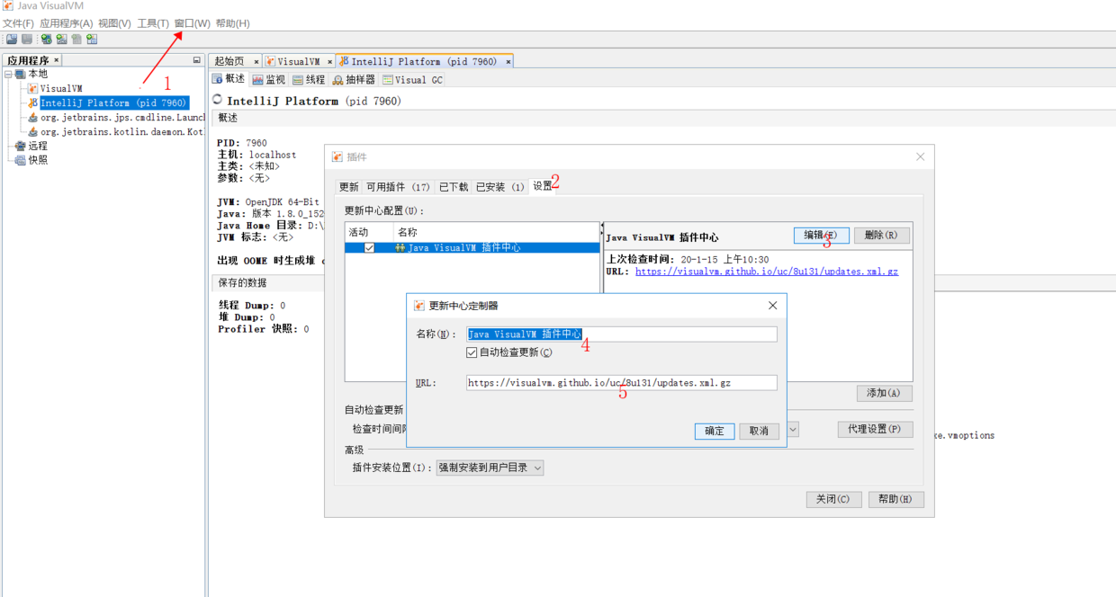Viewport: 1116px width, 597px height.
Task: Open the visualvm.github.io updates.xml.gz link
Action: click(x=767, y=272)
